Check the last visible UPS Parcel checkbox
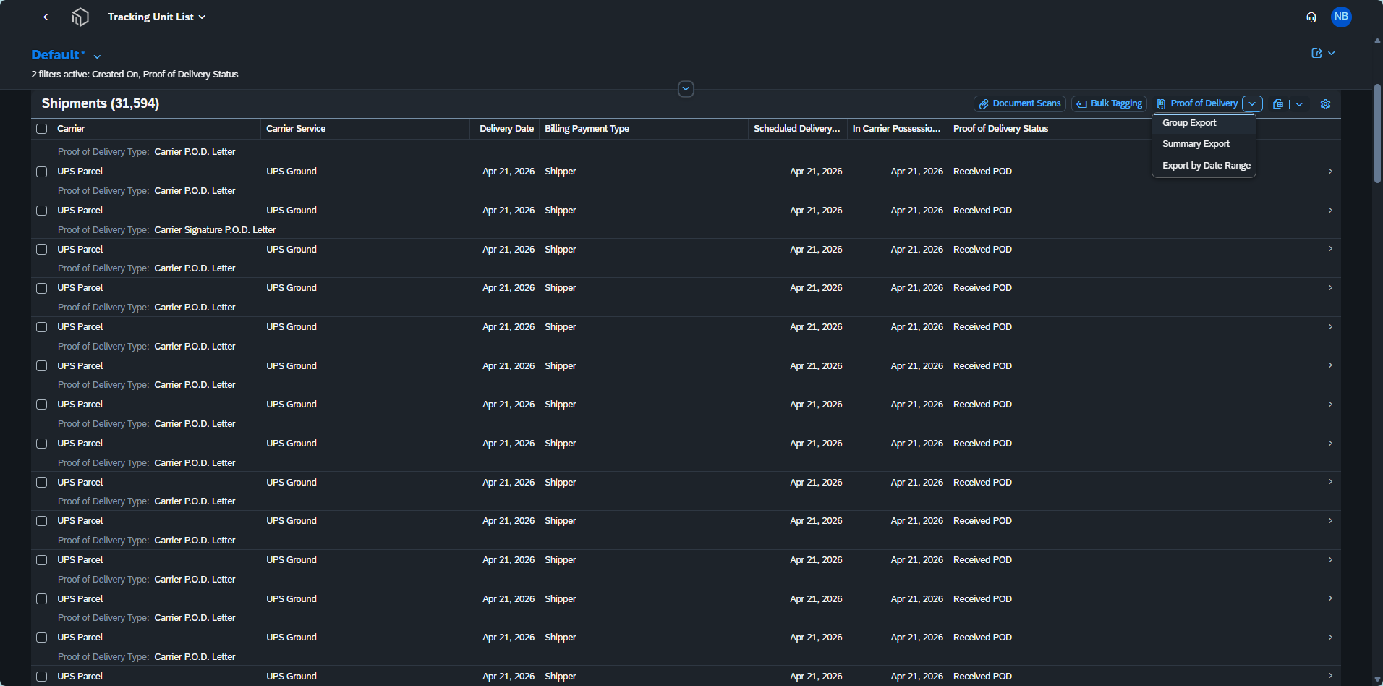This screenshot has height=686, width=1383. click(42, 677)
